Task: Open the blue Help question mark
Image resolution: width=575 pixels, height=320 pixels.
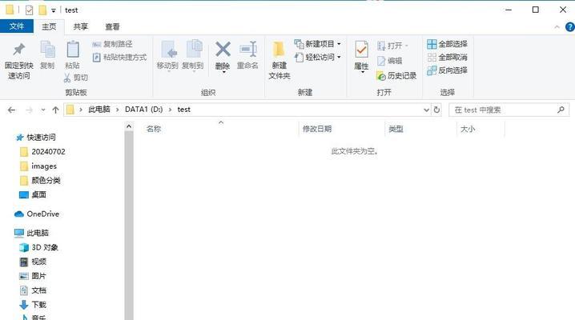Action: tap(570, 27)
